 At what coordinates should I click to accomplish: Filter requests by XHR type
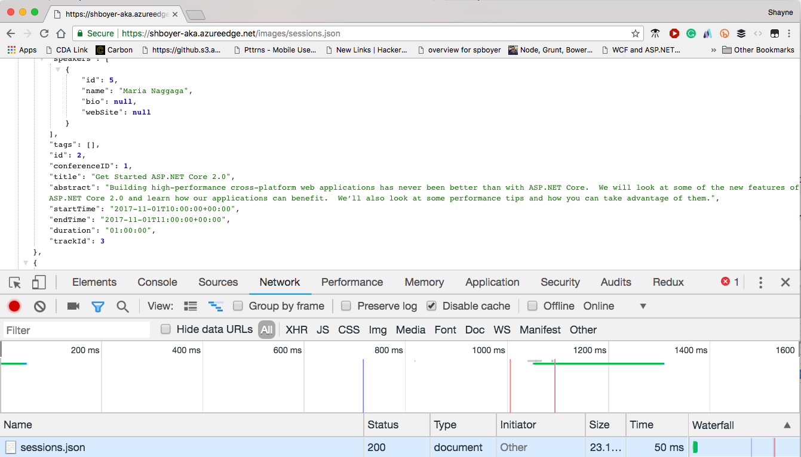[x=296, y=330]
